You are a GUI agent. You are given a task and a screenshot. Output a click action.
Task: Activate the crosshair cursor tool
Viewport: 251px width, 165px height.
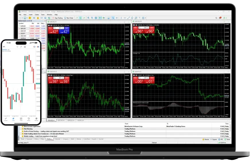pyautogui.click(x=117, y=18)
